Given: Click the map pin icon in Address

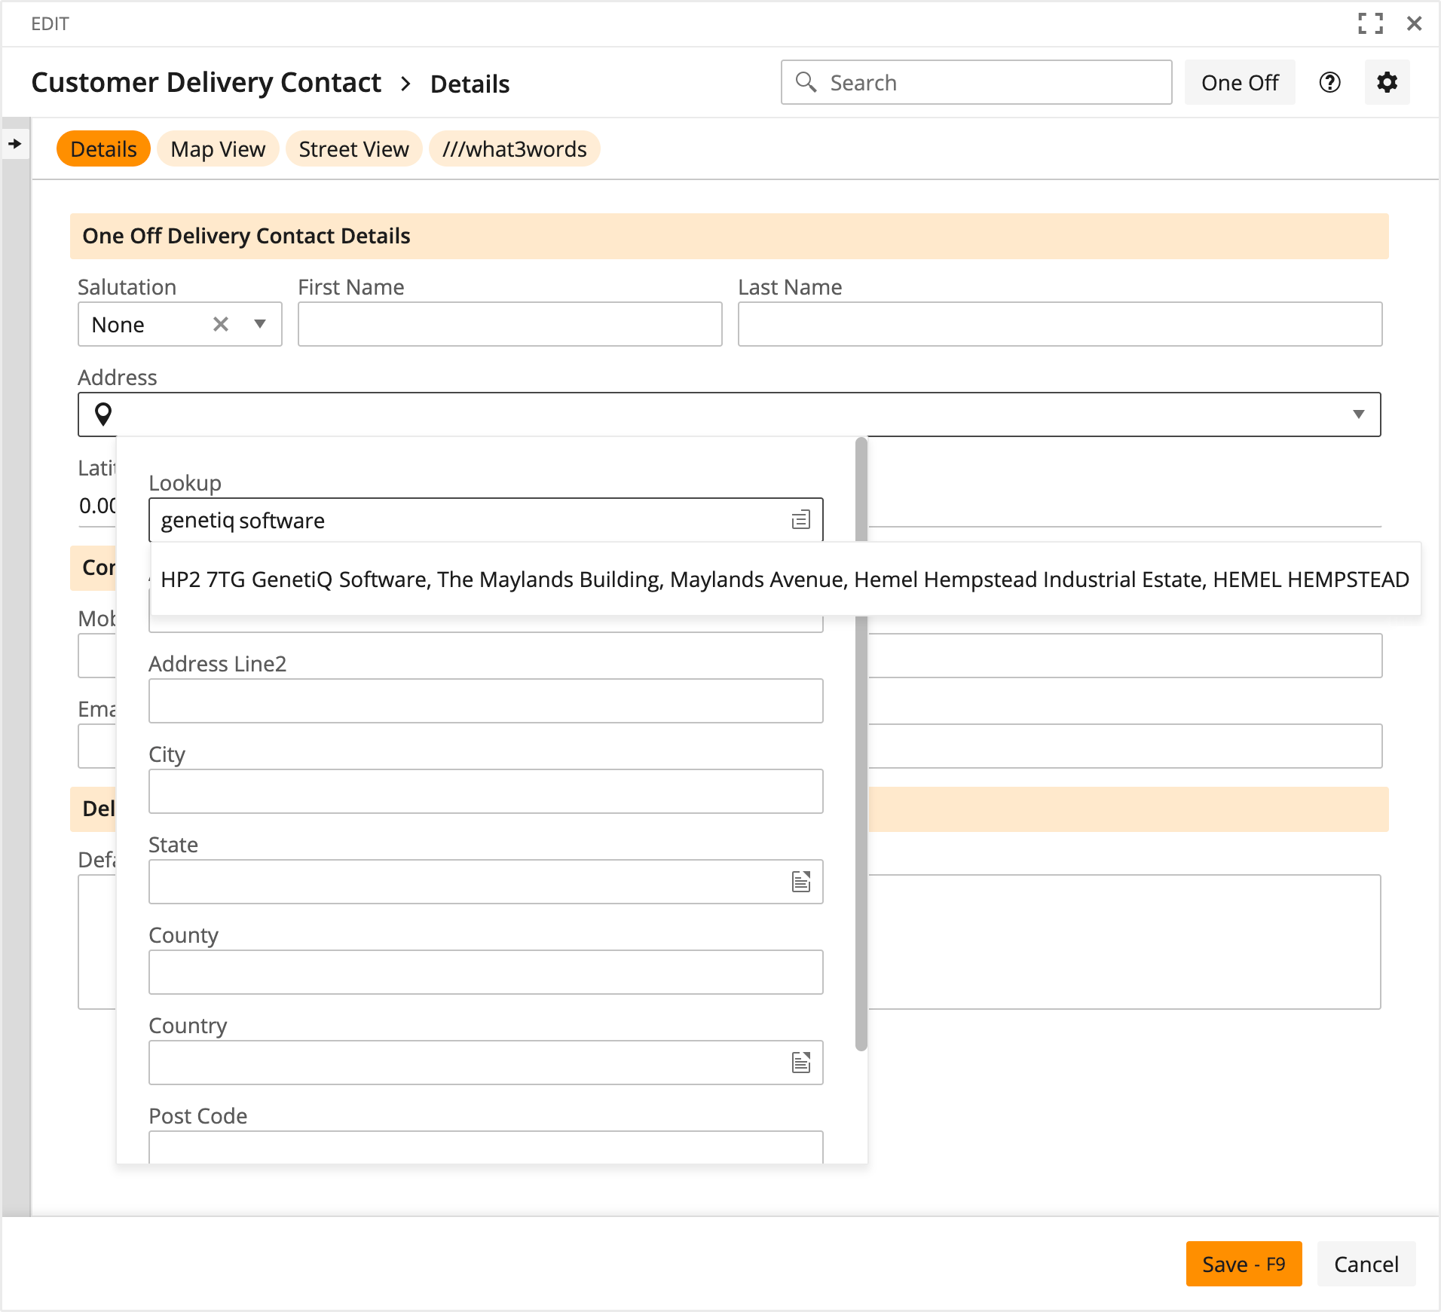Looking at the screenshot, I should tap(103, 414).
